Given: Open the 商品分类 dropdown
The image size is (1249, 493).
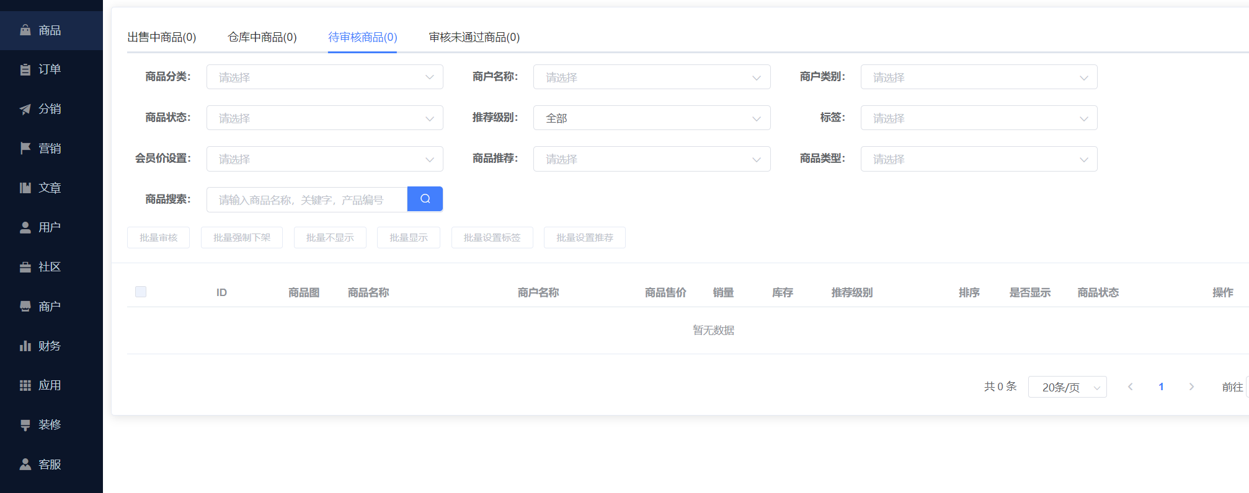Looking at the screenshot, I should coord(325,77).
